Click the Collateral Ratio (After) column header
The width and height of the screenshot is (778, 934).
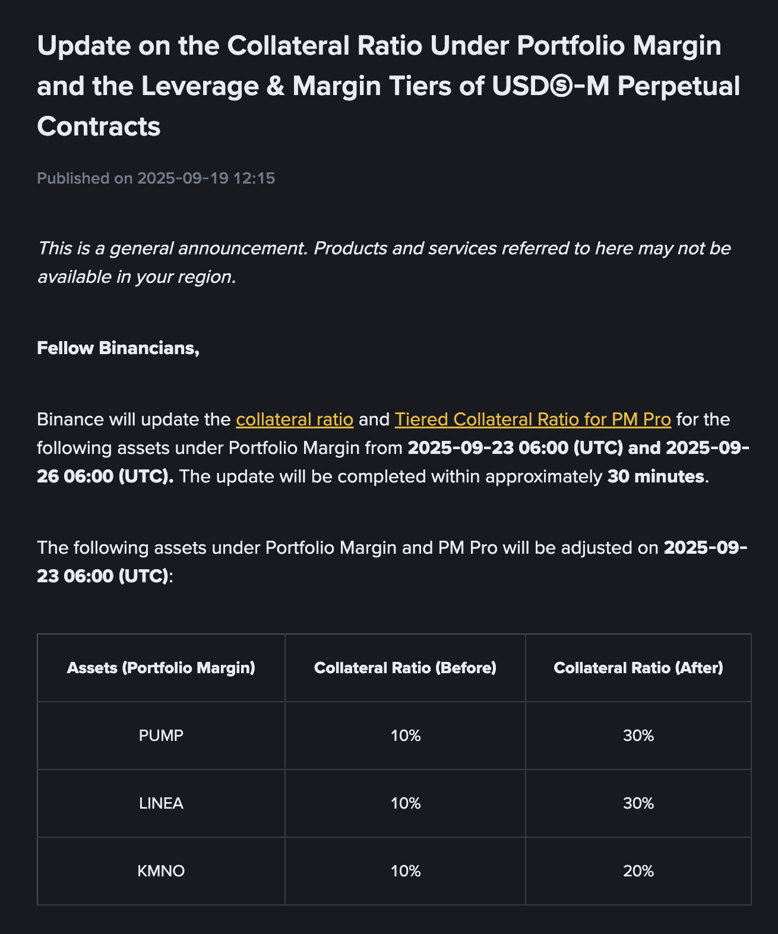pos(638,668)
